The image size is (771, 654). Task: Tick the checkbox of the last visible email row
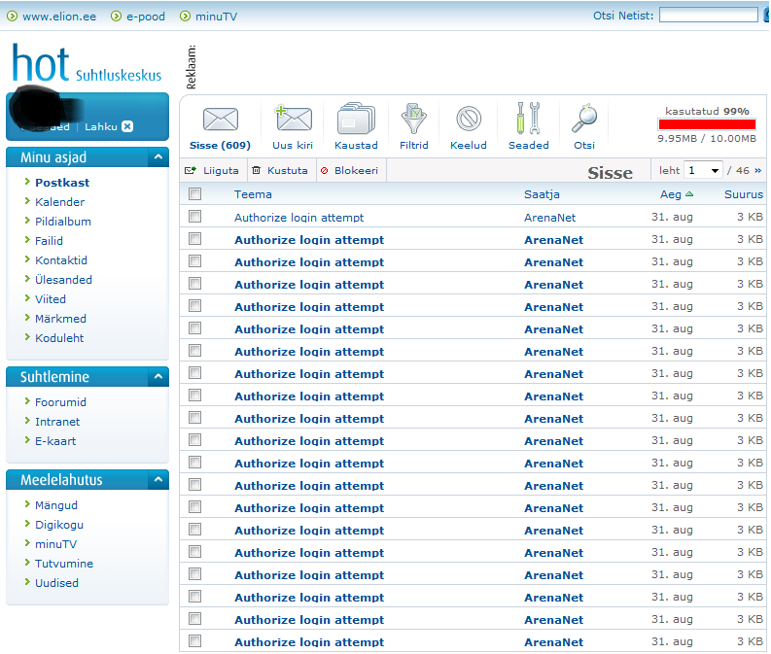tap(195, 640)
